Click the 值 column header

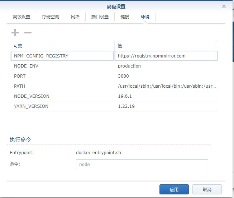pyautogui.click(x=165, y=46)
